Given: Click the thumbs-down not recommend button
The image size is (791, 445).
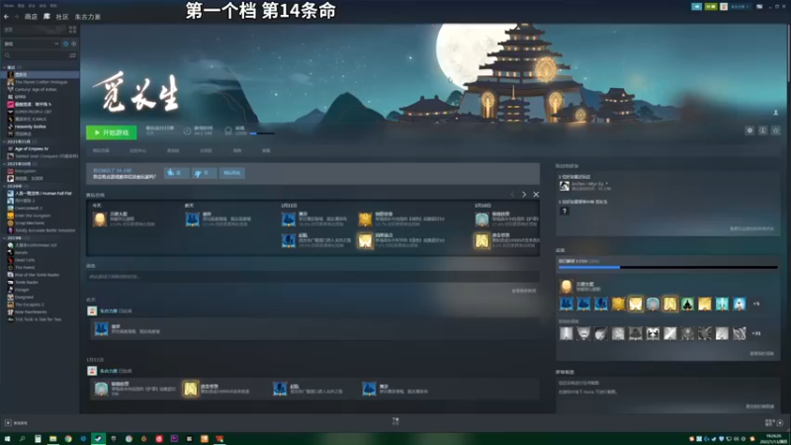Looking at the screenshot, I should pos(204,173).
